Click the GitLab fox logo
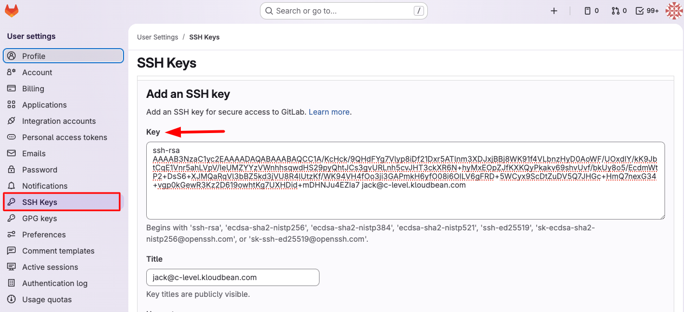684x312 pixels. (11, 10)
